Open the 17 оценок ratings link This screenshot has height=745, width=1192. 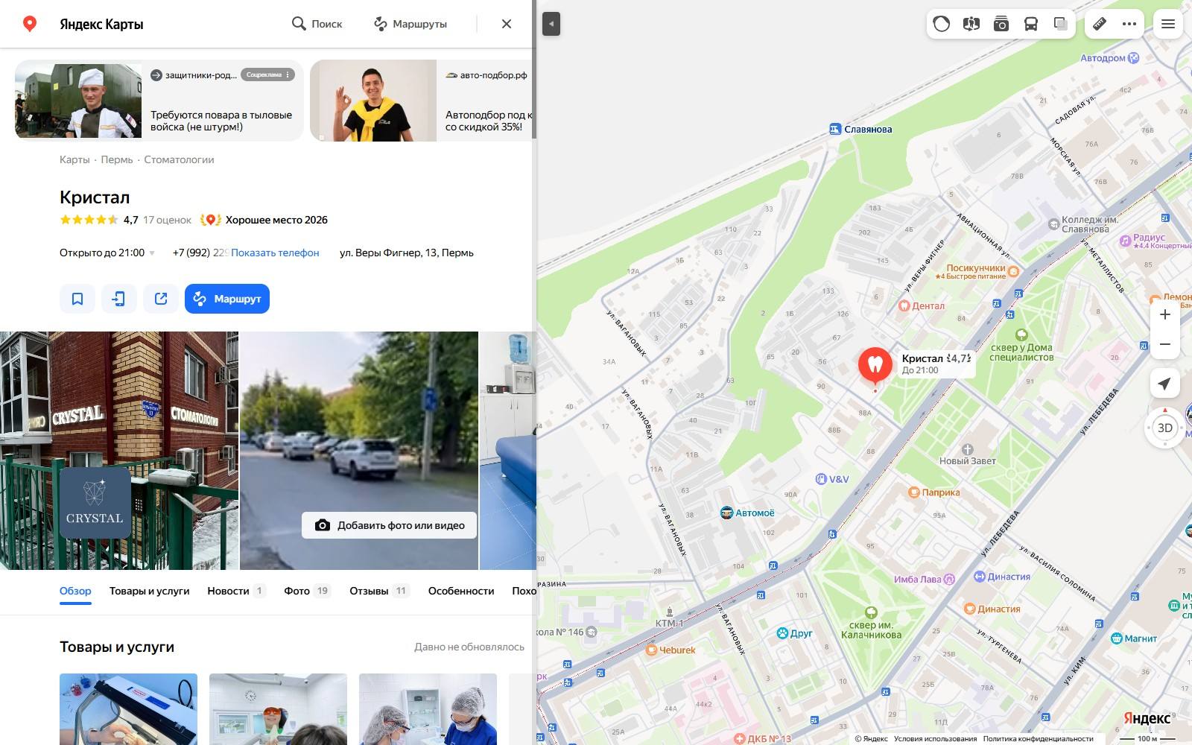pos(167,220)
